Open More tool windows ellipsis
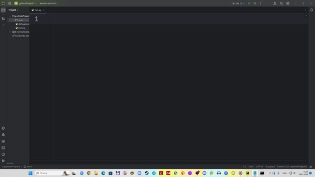This screenshot has width=315, height=177. (3, 25)
